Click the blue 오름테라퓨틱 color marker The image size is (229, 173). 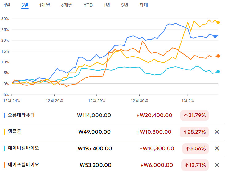point(4,115)
